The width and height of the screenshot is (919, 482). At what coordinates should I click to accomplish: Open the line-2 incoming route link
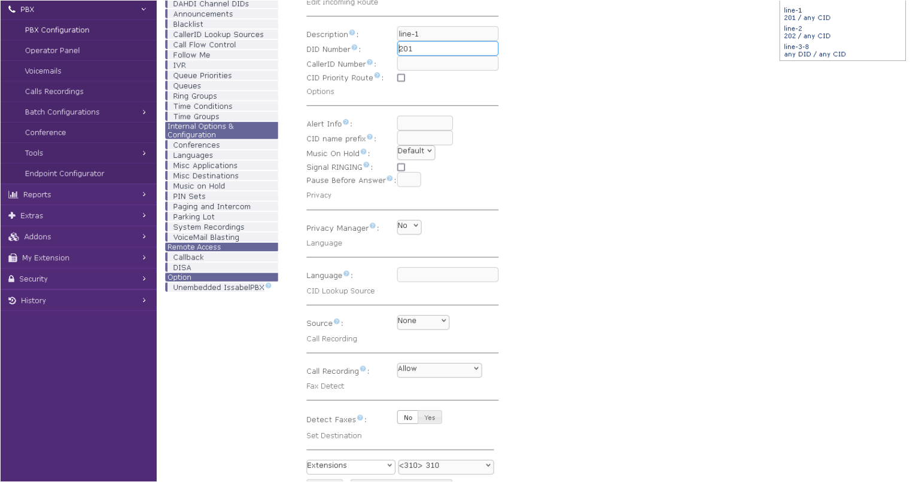(x=793, y=29)
